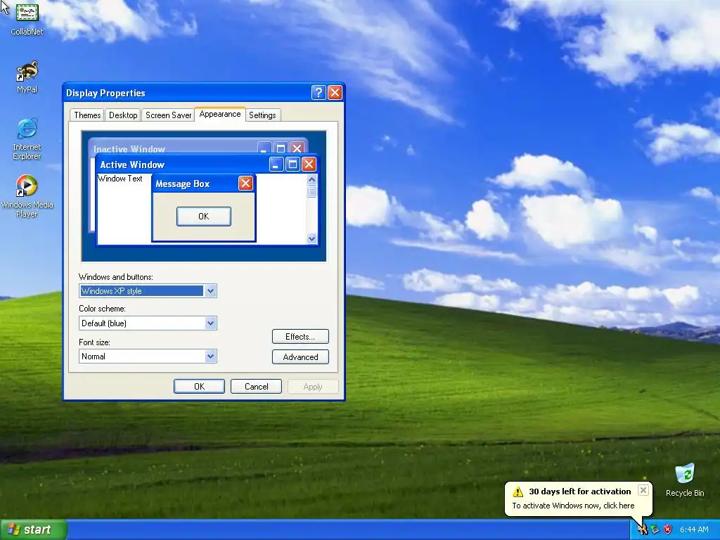This screenshot has height=540, width=720.
Task: Click the red Security Center shield icon
Action: coord(668,529)
